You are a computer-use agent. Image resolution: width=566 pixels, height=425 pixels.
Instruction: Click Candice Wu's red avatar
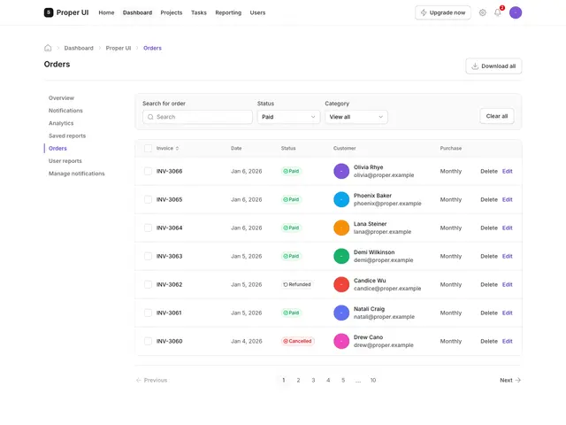pyautogui.click(x=341, y=284)
